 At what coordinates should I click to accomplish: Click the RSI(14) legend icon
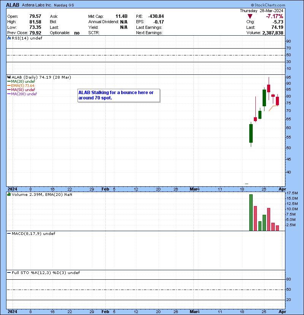click(x=9, y=39)
